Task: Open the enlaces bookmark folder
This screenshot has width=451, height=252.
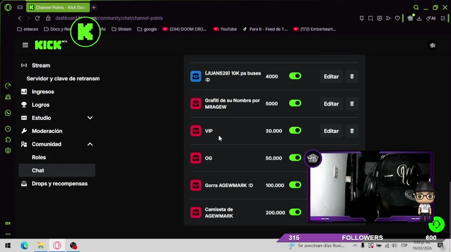Action: 27,29
